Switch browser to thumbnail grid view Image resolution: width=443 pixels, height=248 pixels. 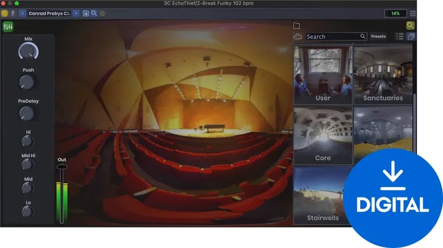[411, 37]
